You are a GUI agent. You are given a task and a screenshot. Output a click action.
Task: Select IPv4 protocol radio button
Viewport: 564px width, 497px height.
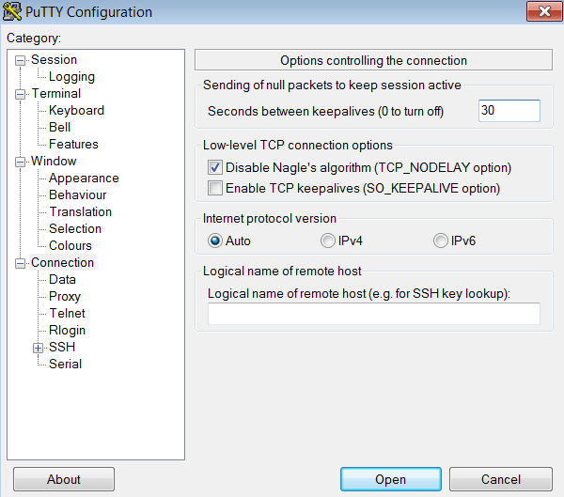328,241
